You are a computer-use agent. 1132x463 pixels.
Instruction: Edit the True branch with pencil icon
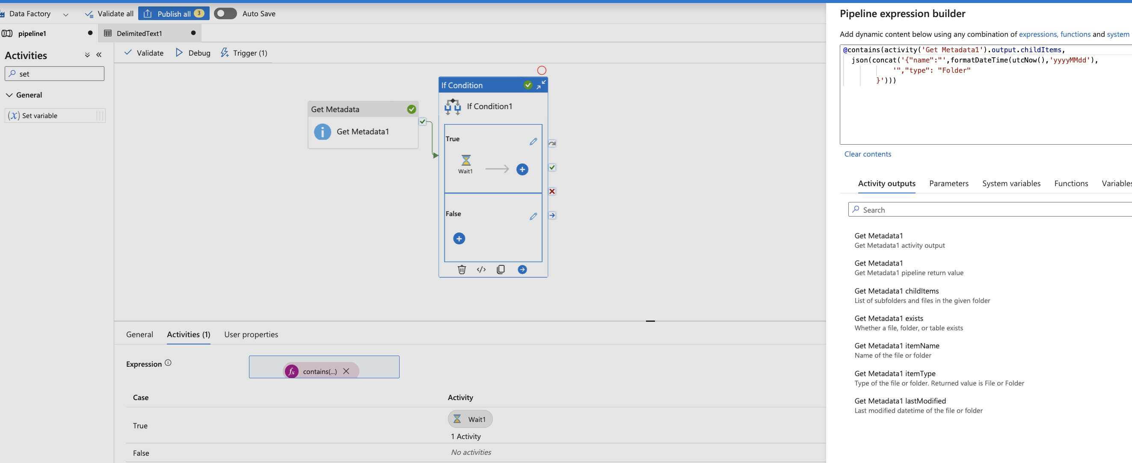click(533, 142)
